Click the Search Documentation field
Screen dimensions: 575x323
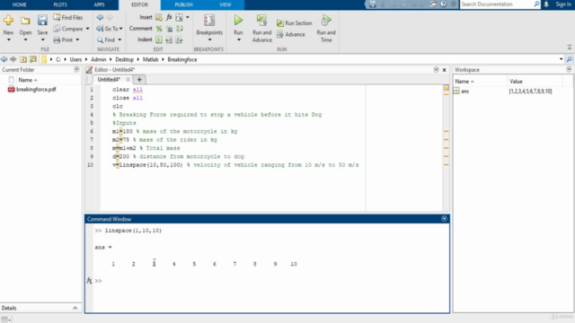pyautogui.click(x=497, y=4)
